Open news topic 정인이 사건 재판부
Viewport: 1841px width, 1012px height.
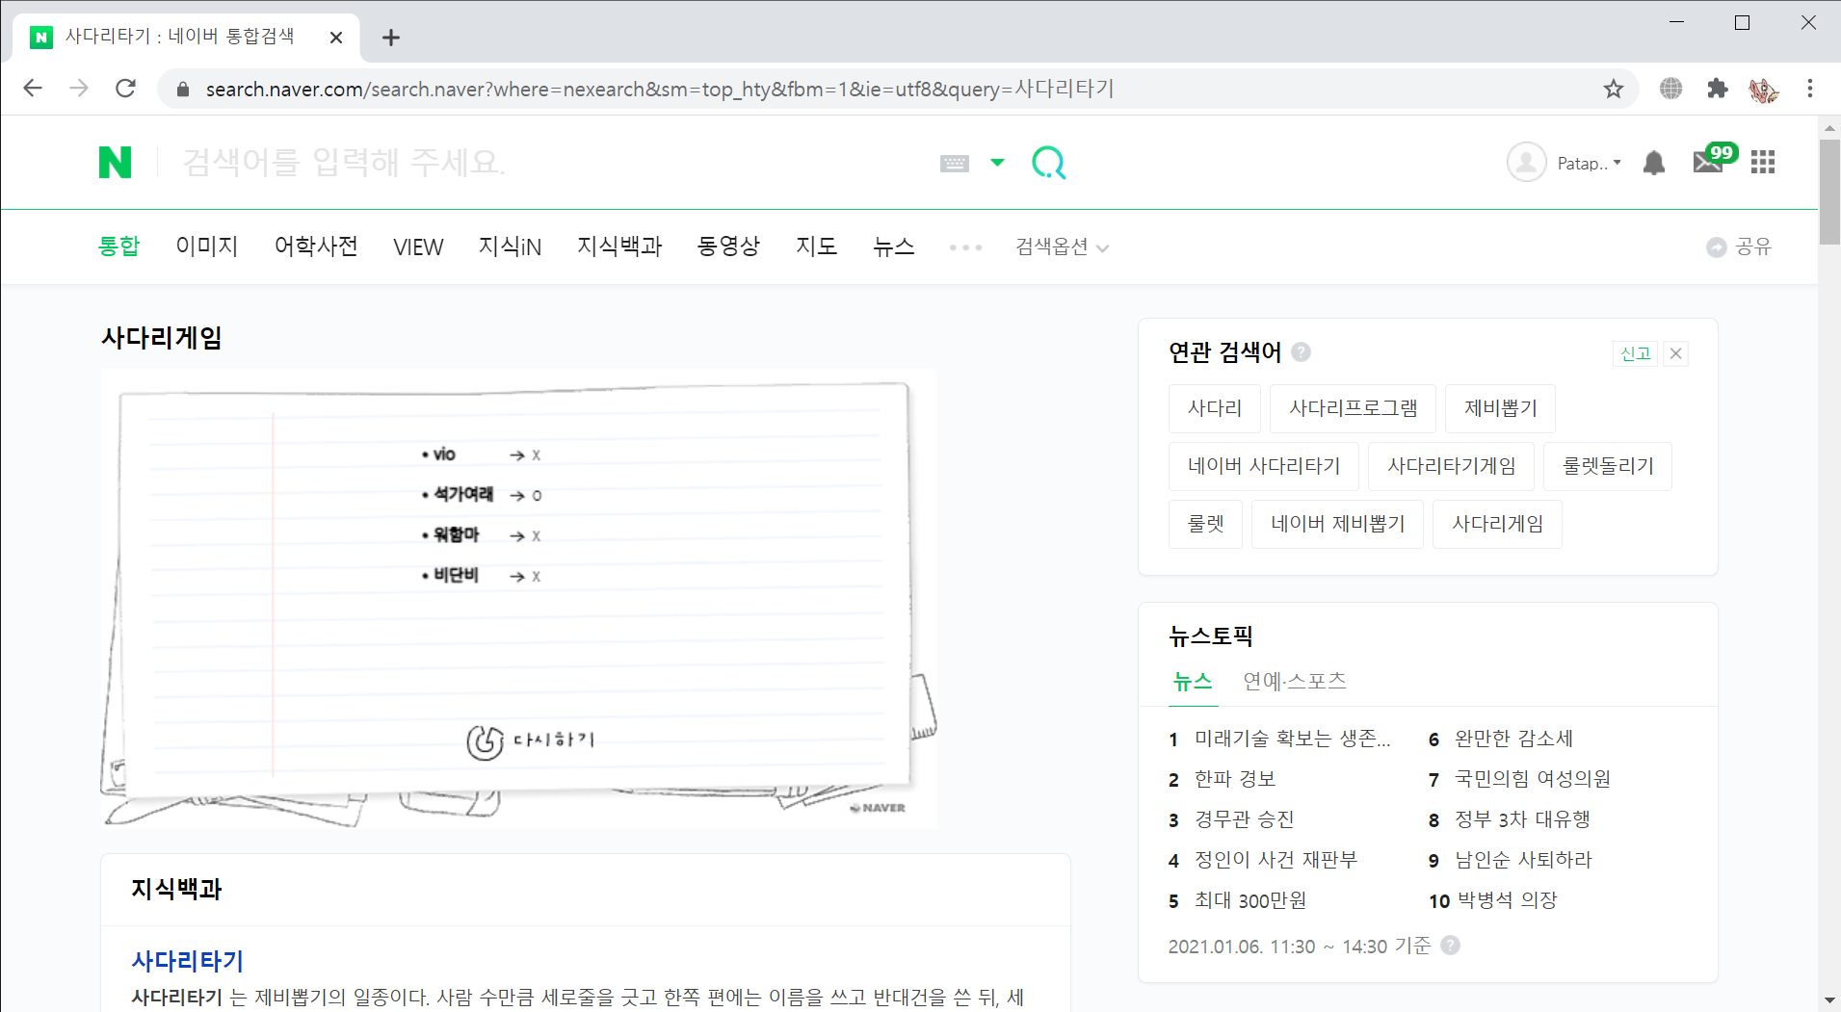[1276, 860]
